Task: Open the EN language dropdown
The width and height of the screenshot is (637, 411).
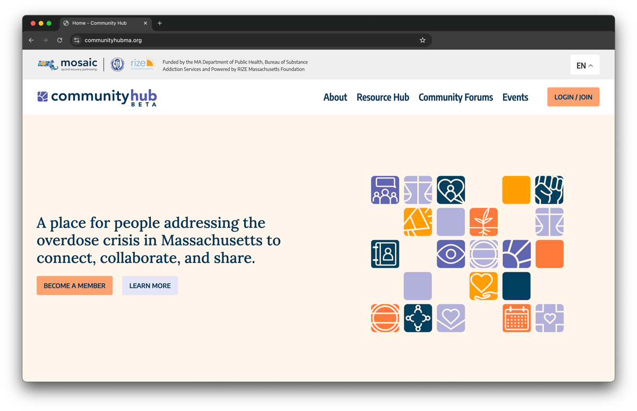Action: [x=584, y=65]
